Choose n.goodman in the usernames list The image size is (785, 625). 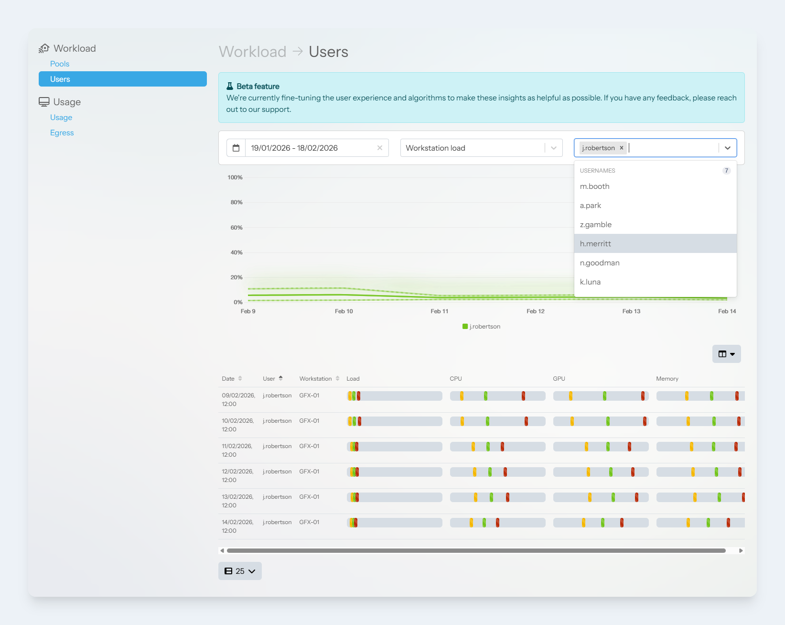pyautogui.click(x=600, y=263)
